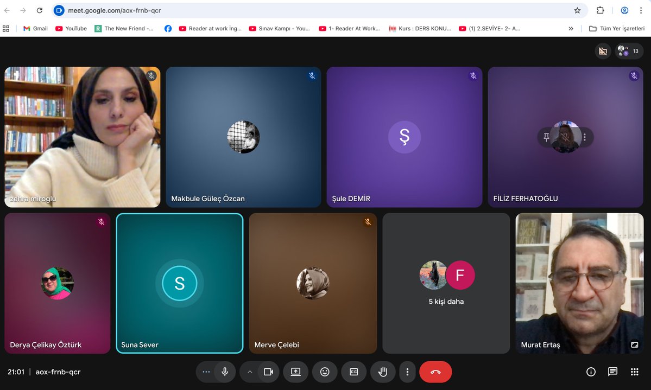651x390 pixels.
Task: Open Gmail bookmark
Action: pyautogui.click(x=35, y=29)
